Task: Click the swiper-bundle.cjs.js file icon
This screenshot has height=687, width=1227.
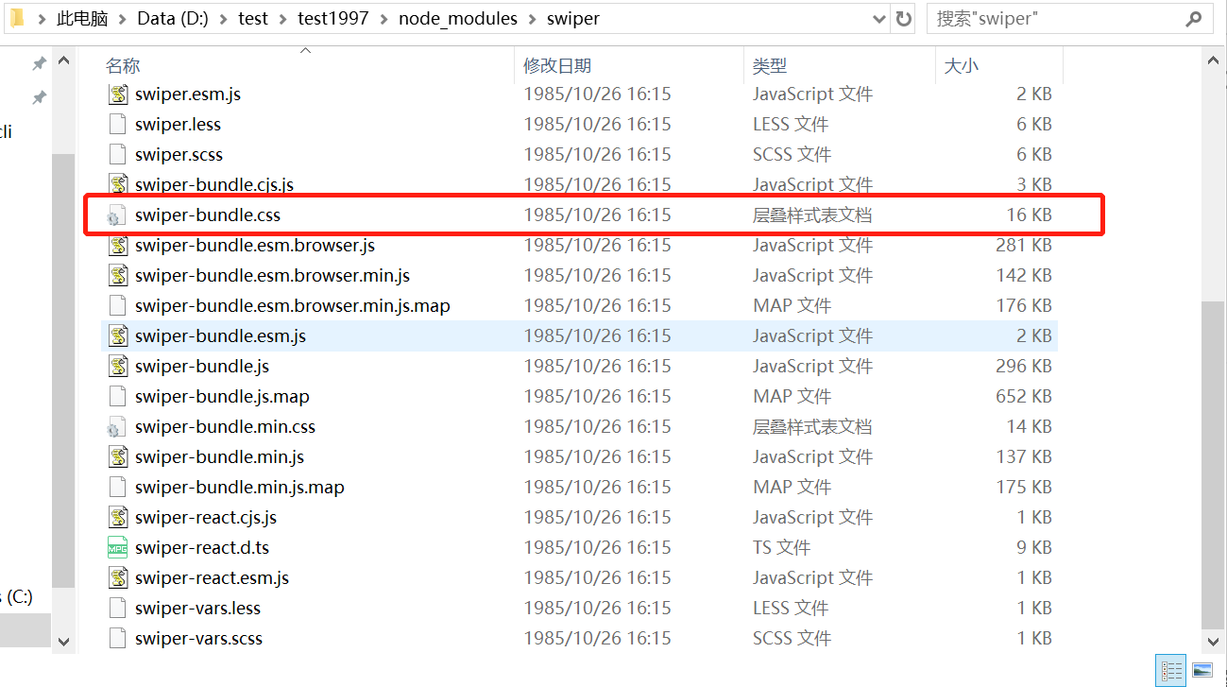Action: click(117, 185)
